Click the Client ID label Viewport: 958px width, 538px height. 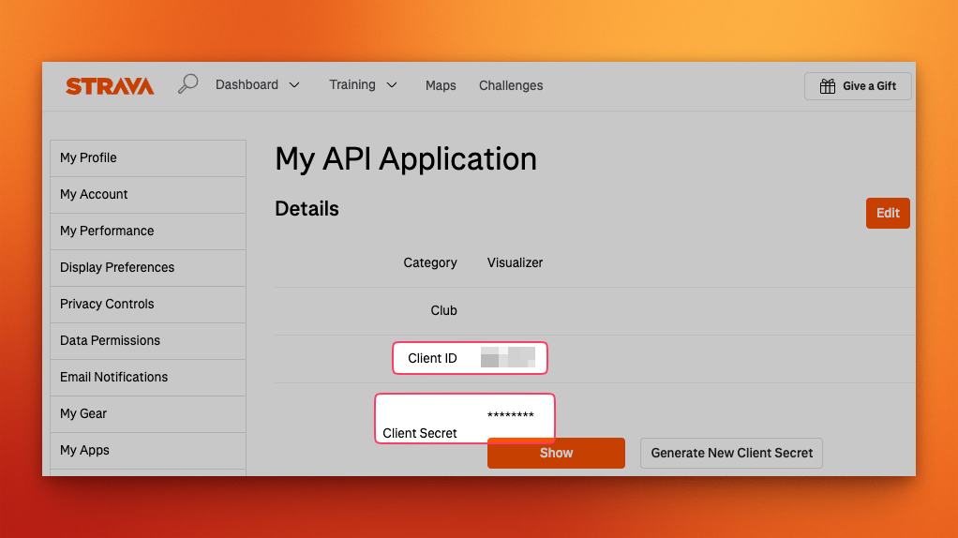(x=432, y=358)
